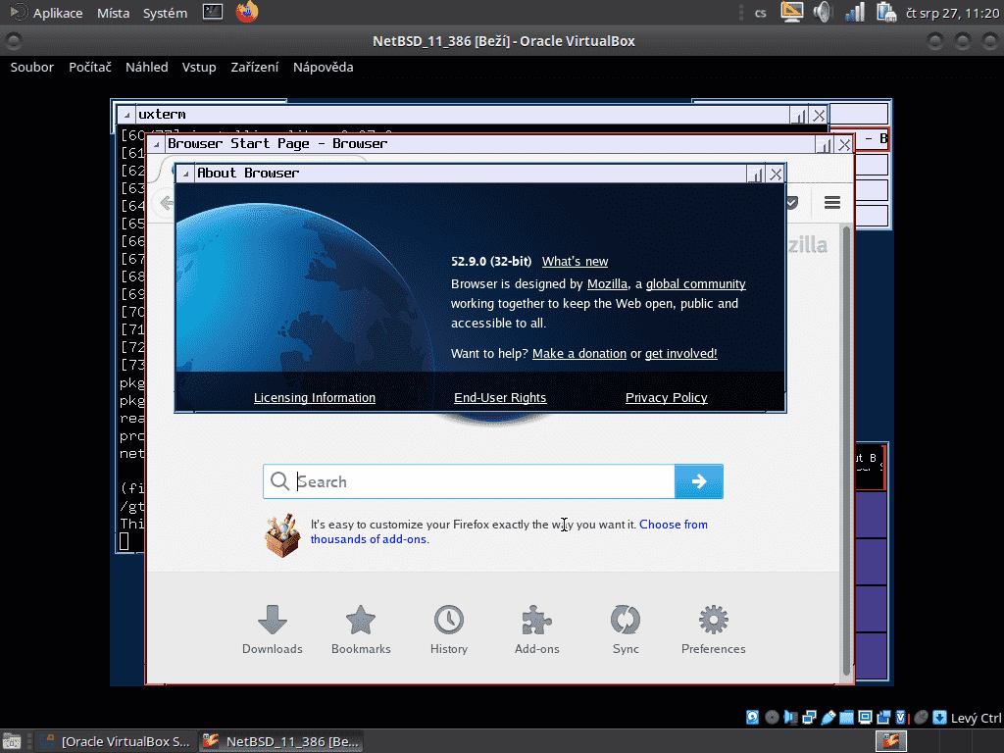Click VirtualBox shared folders indicator

click(x=846, y=717)
